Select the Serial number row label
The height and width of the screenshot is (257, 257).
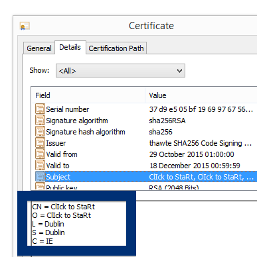pos(67,109)
